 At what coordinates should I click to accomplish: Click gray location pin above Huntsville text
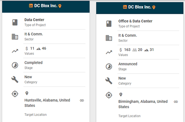click(27, 93)
